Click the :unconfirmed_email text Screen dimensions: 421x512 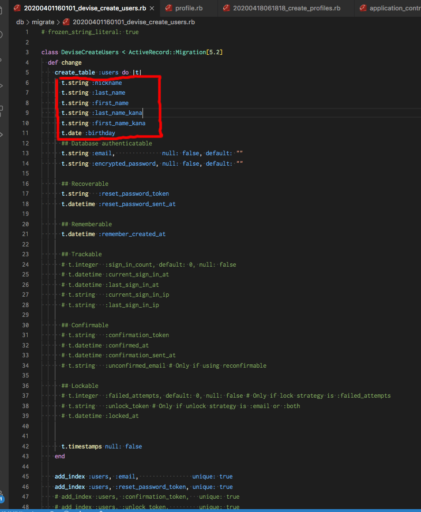click(135, 366)
